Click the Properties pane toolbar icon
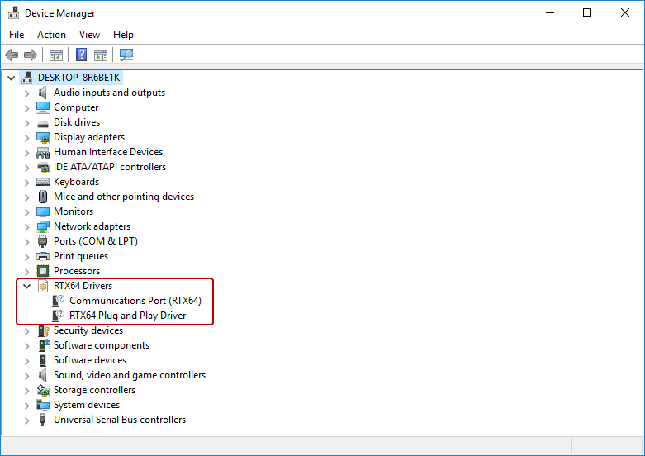 pyautogui.click(x=101, y=55)
